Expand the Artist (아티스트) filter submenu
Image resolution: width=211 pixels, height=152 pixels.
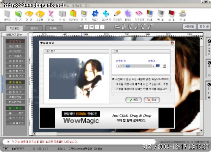coord(15,118)
